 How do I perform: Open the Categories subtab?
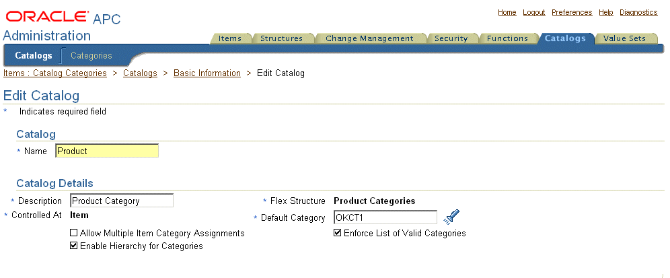tap(91, 56)
